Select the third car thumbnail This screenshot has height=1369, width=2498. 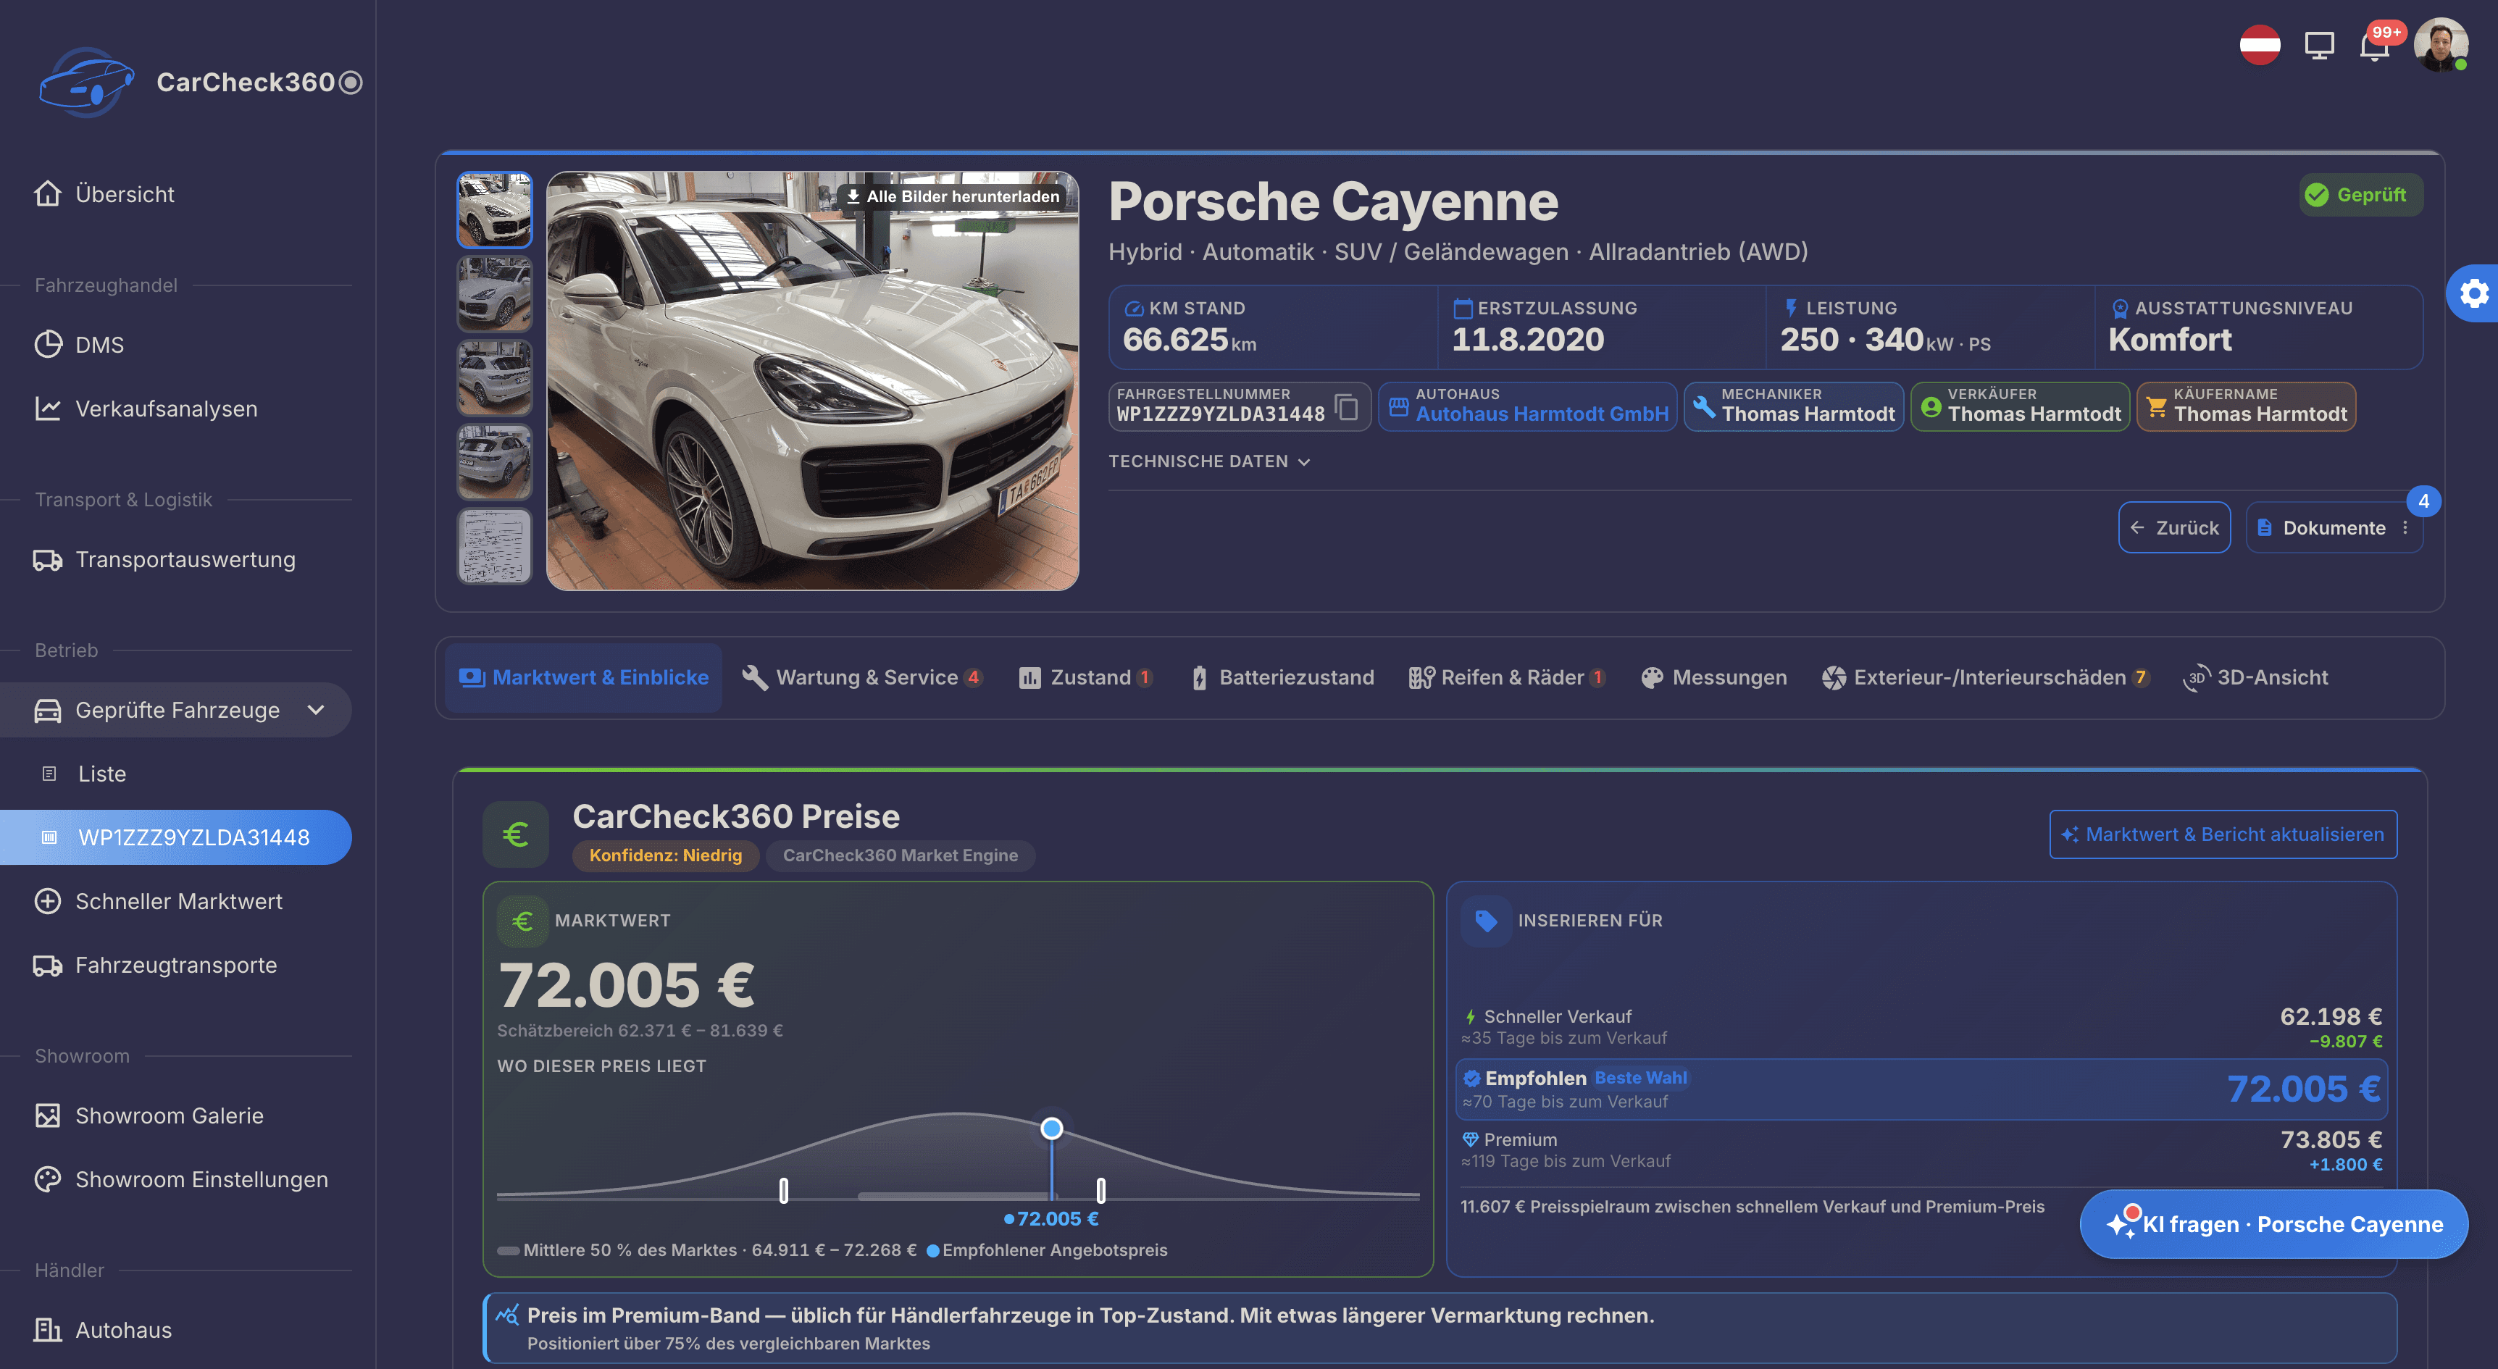point(495,377)
